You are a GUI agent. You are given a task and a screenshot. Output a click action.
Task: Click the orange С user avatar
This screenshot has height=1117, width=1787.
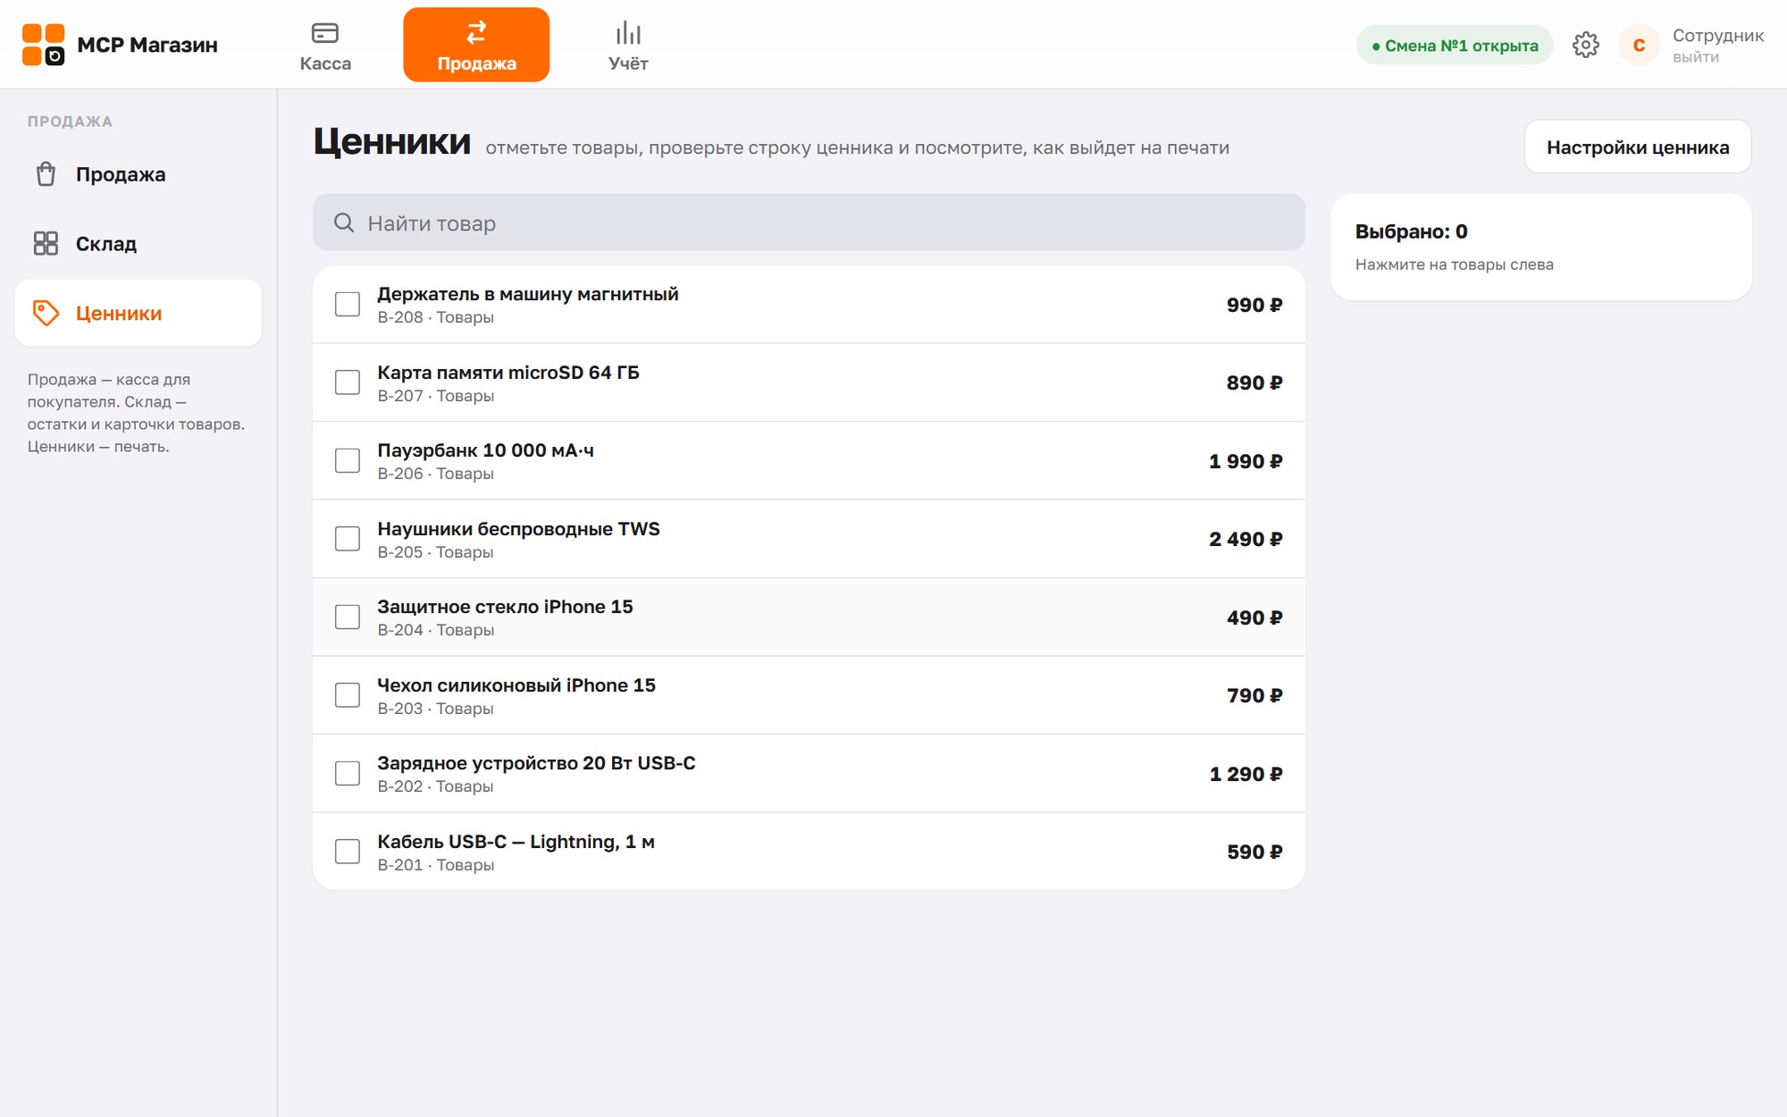[x=1639, y=45]
